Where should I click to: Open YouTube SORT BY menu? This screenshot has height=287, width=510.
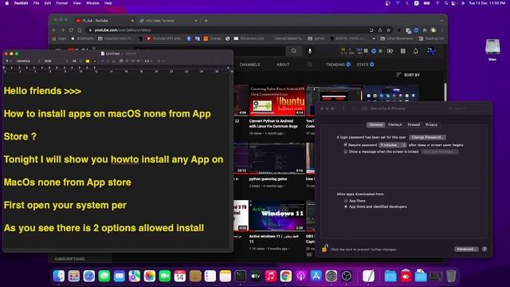408,75
